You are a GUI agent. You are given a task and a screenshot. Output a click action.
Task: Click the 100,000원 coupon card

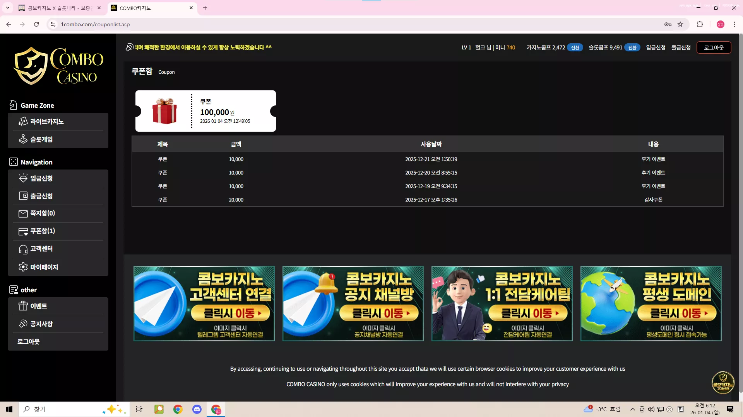point(205,111)
